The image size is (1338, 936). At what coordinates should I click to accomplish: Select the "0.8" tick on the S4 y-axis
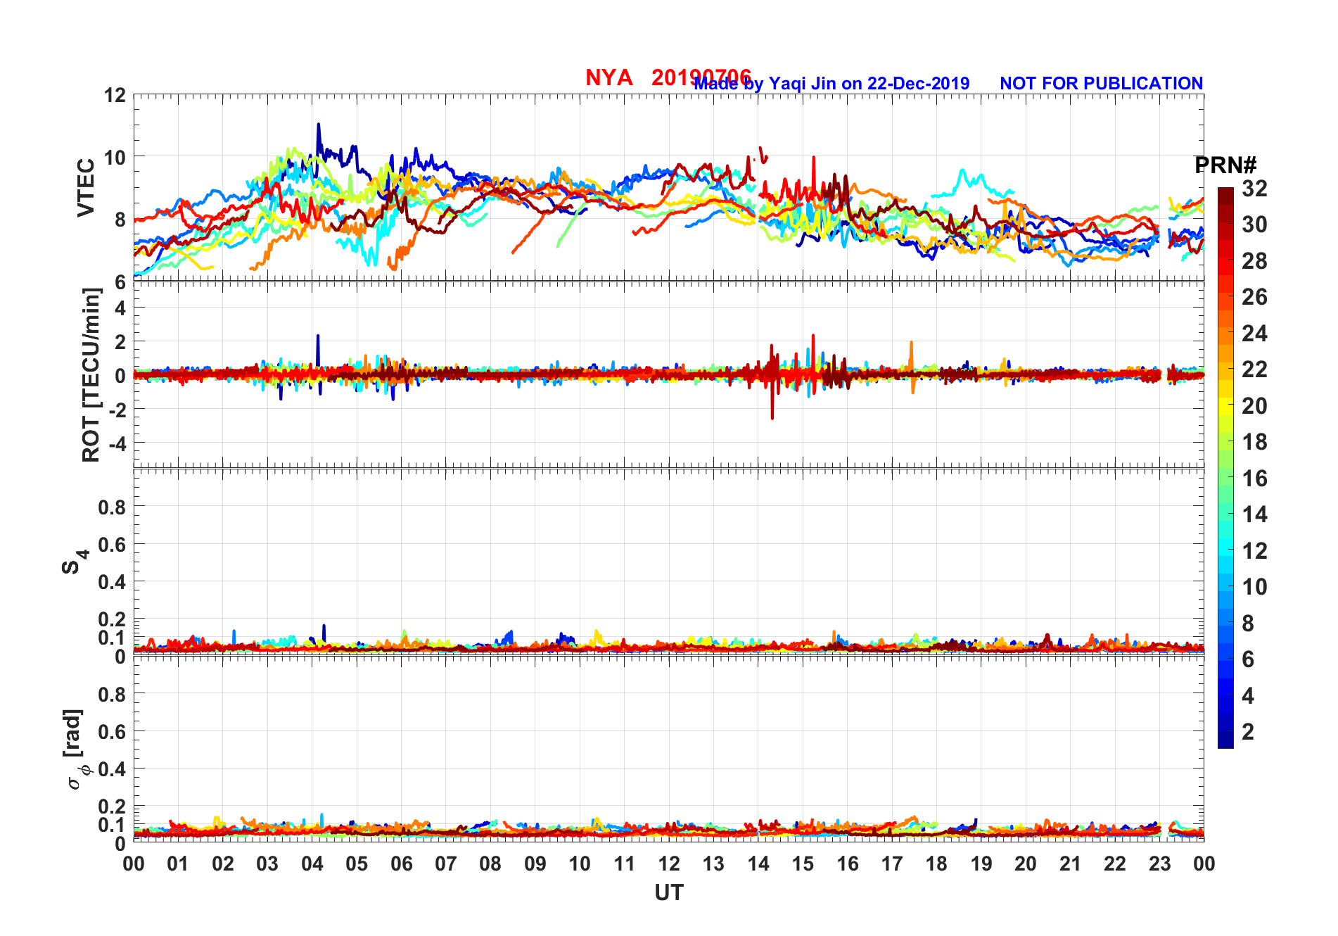(113, 507)
